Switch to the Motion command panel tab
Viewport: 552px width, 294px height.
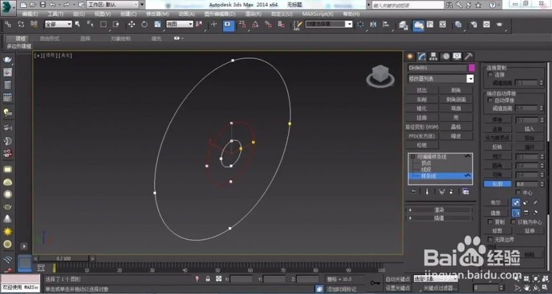click(445, 56)
